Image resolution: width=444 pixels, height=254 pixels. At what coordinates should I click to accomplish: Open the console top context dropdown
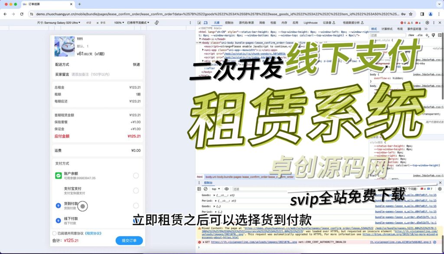point(216,189)
